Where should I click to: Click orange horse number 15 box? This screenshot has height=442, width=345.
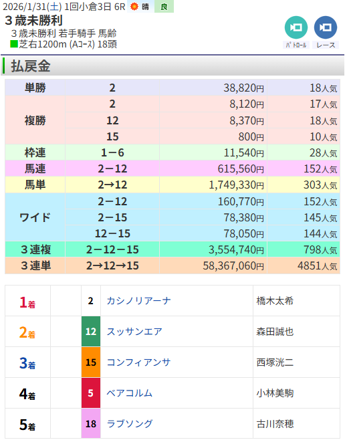(91, 362)
